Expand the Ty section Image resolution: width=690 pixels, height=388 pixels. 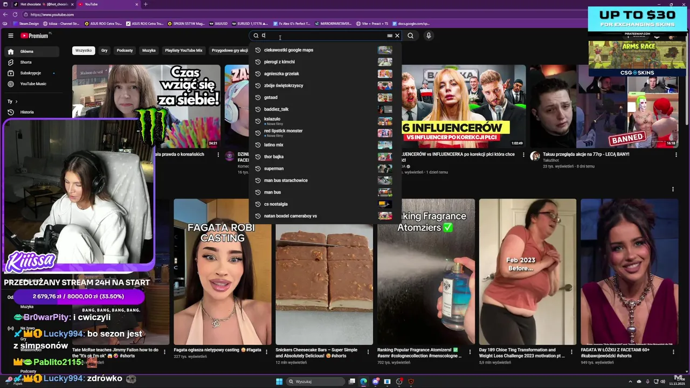click(12, 101)
